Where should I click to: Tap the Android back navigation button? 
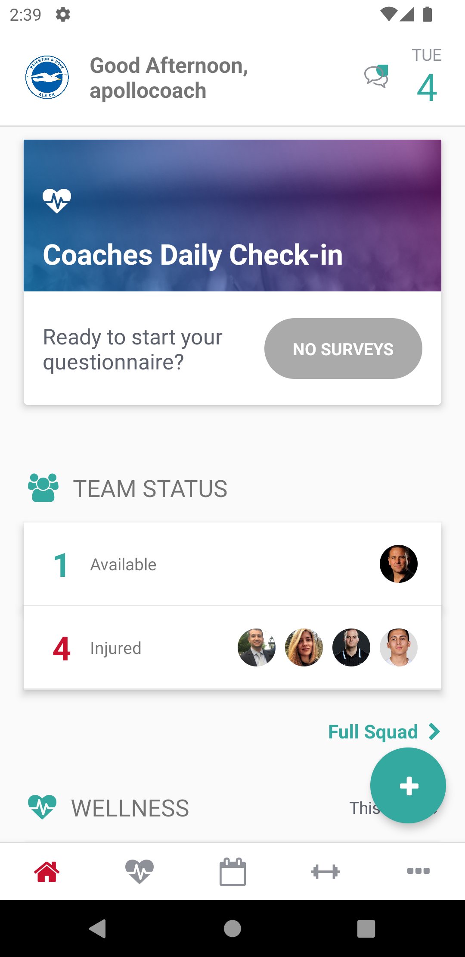click(x=98, y=929)
